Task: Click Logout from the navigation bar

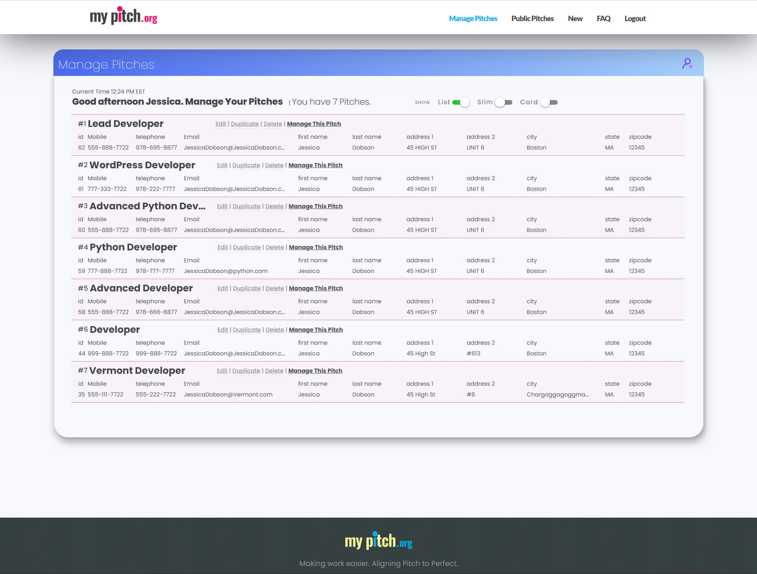Action: (635, 18)
